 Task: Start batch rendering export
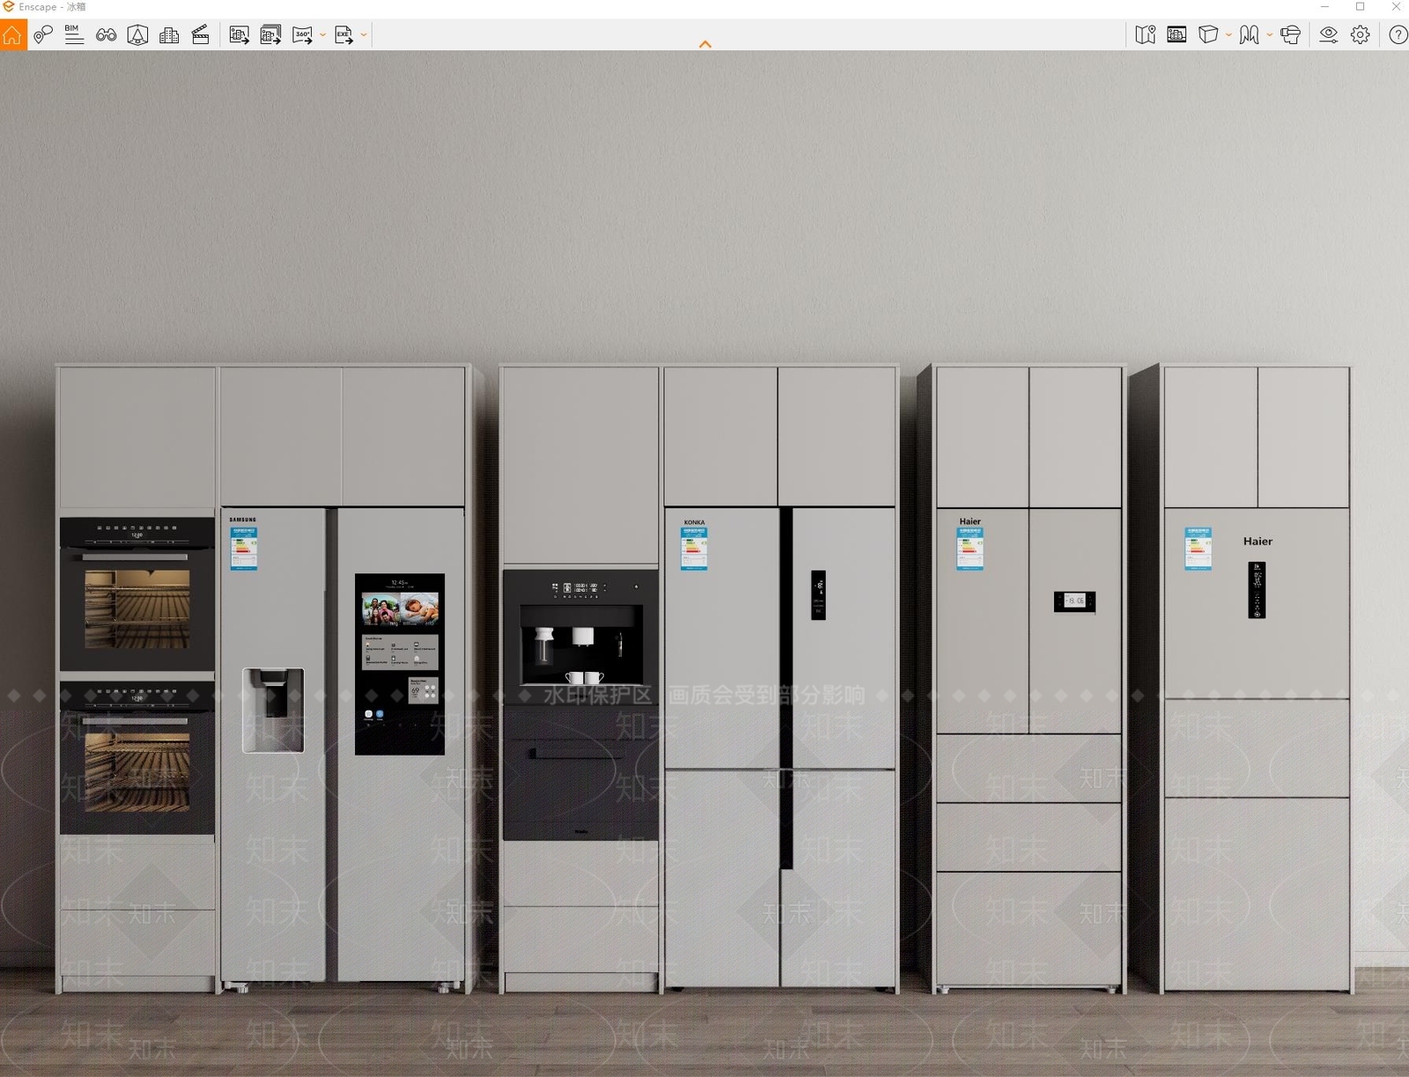coord(270,35)
